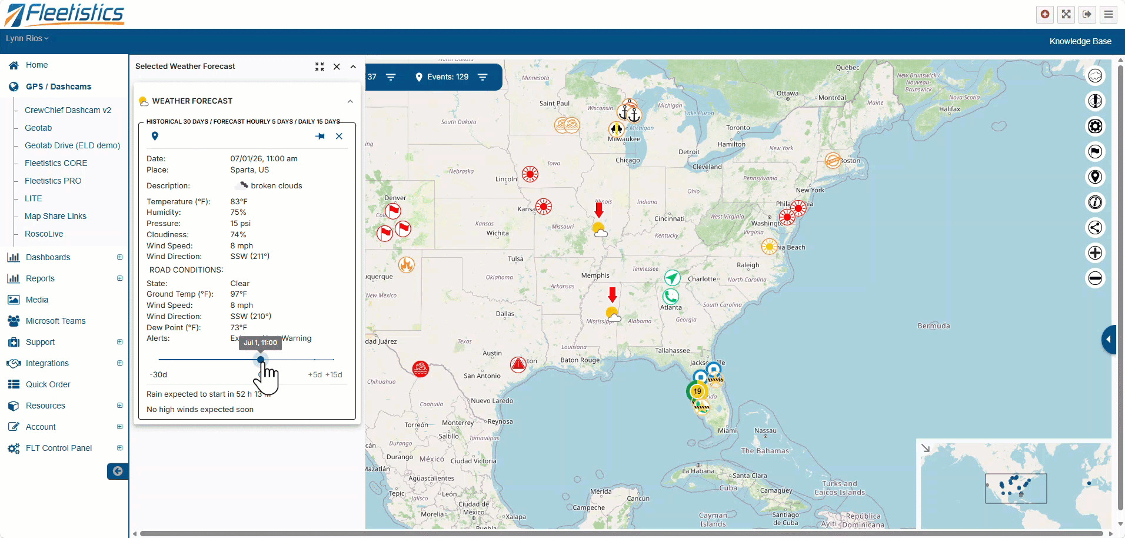Open the share map control
The height and width of the screenshot is (538, 1125).
coord(1095,228)
